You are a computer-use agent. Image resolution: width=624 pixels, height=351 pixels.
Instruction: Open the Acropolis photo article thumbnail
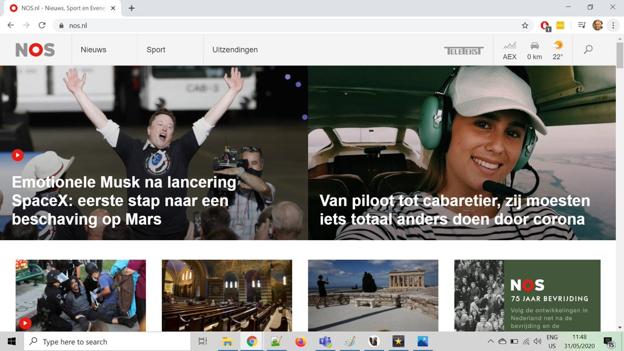point(373,295)
